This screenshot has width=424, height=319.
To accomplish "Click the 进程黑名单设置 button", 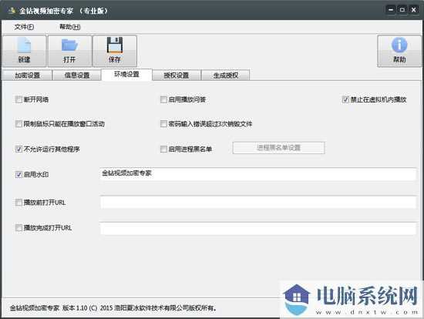I will (278, 148).
